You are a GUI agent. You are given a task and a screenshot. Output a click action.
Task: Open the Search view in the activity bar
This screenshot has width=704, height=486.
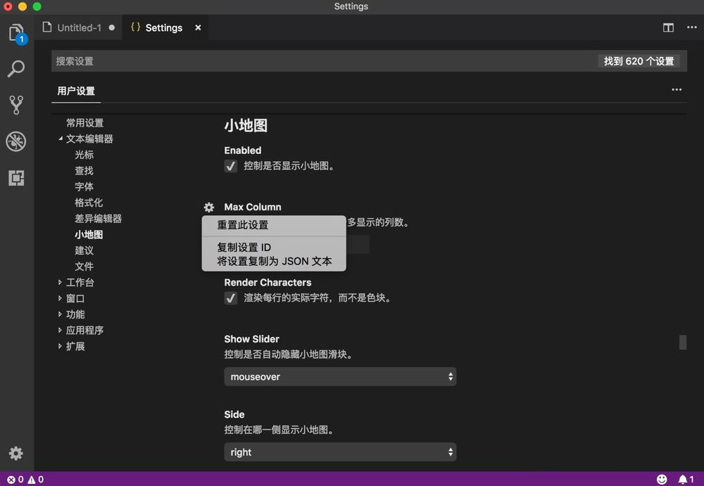[15, 68]
